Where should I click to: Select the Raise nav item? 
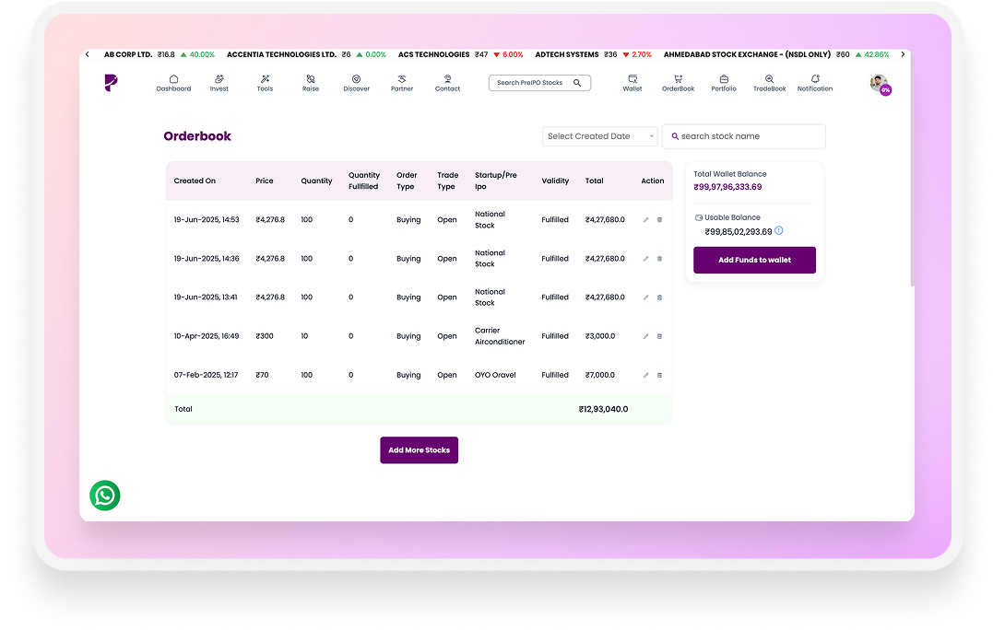pyautogui.click(x=311, y=83)
